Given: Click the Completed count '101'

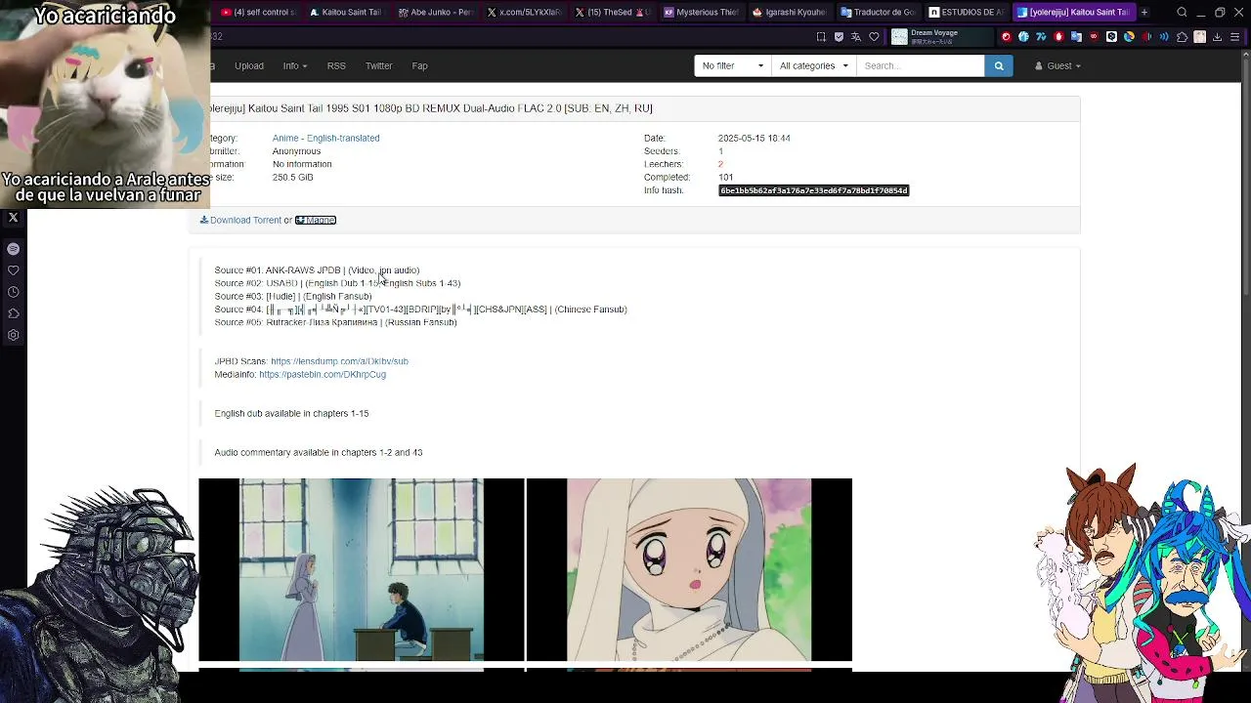Looking at the screenshot, I should point(725,178).
